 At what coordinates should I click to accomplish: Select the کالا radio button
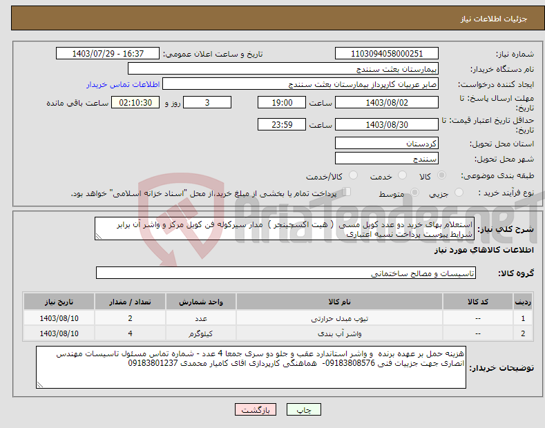pos(441,175)
